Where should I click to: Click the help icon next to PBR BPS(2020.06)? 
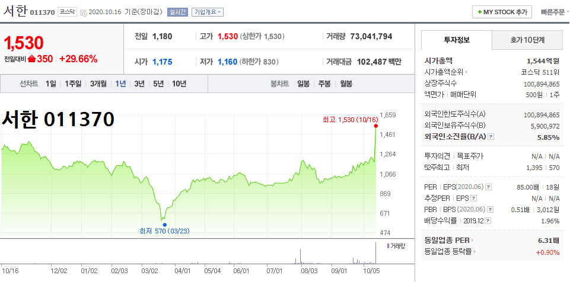tap(491, 209)
